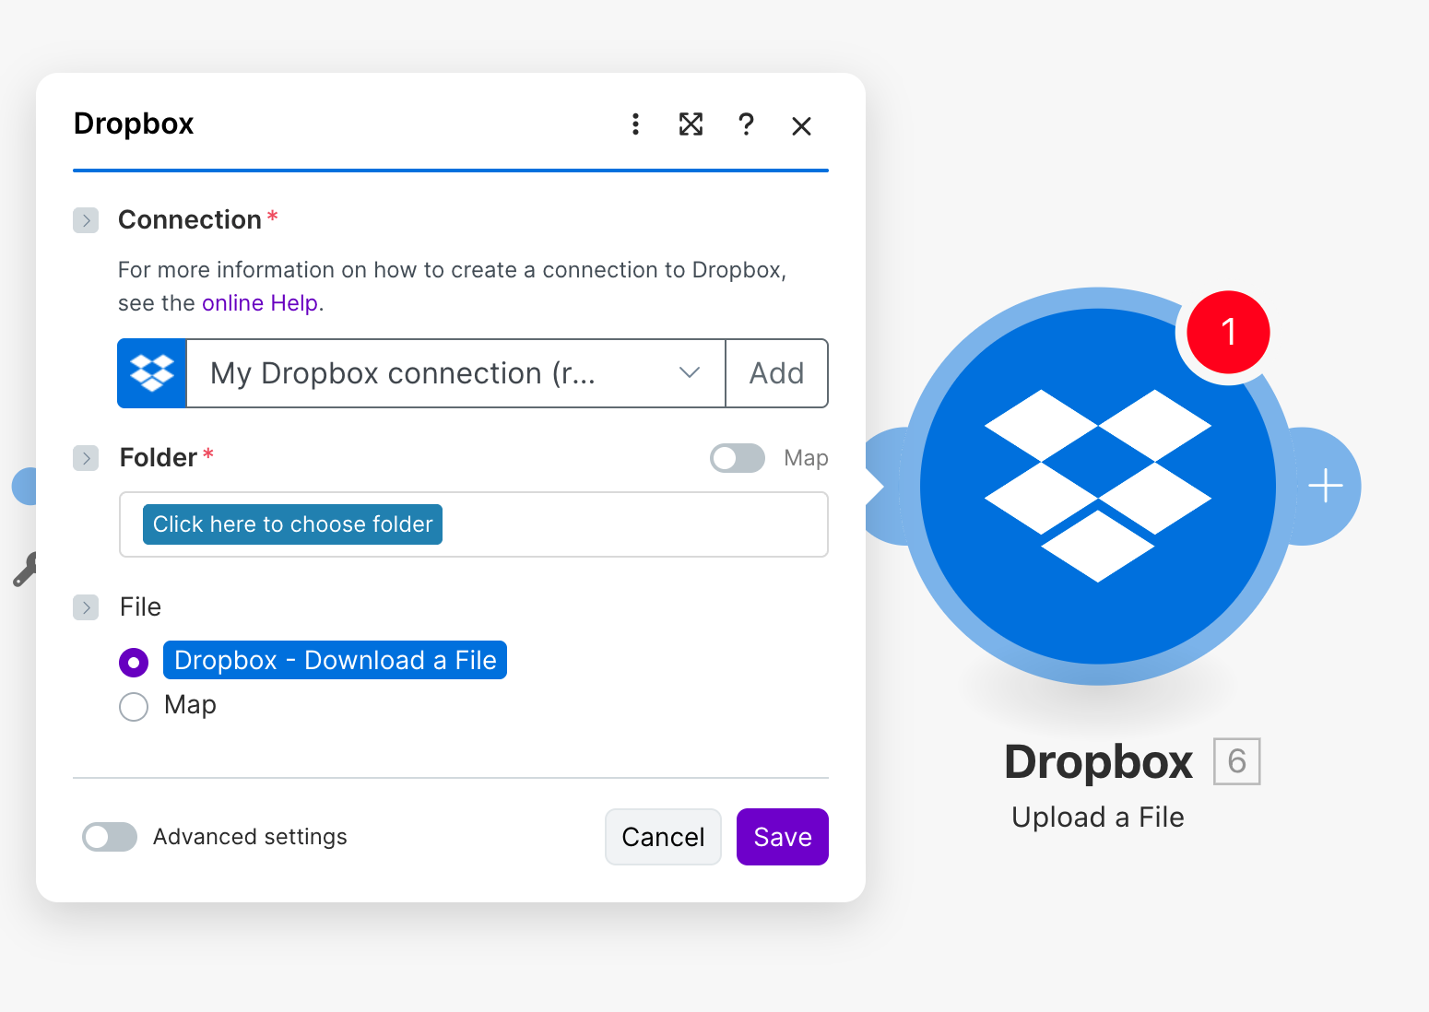Select the Map radio button under File
The height and width of the screenshot is (1012, 1429).
134,707
